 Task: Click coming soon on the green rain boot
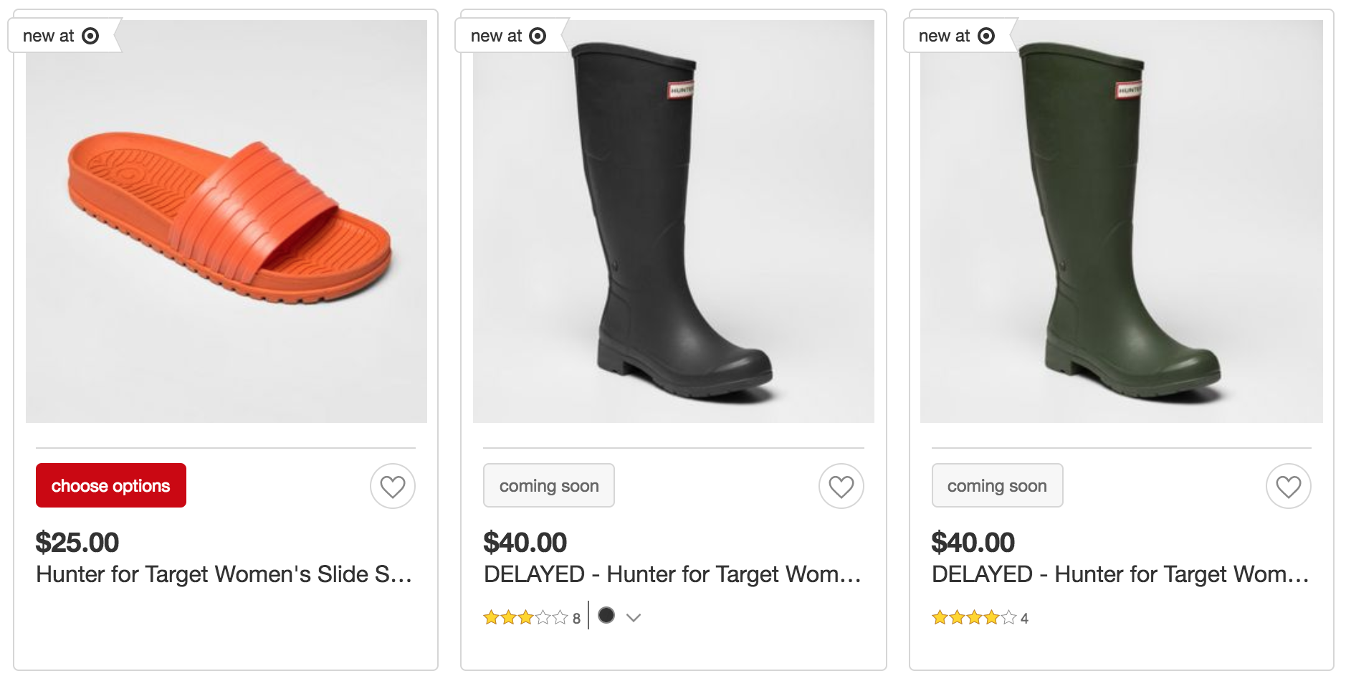coord(997,485)
